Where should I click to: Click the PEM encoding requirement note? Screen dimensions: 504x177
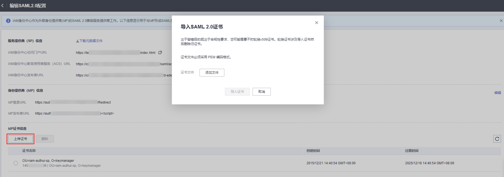[206, 57]
